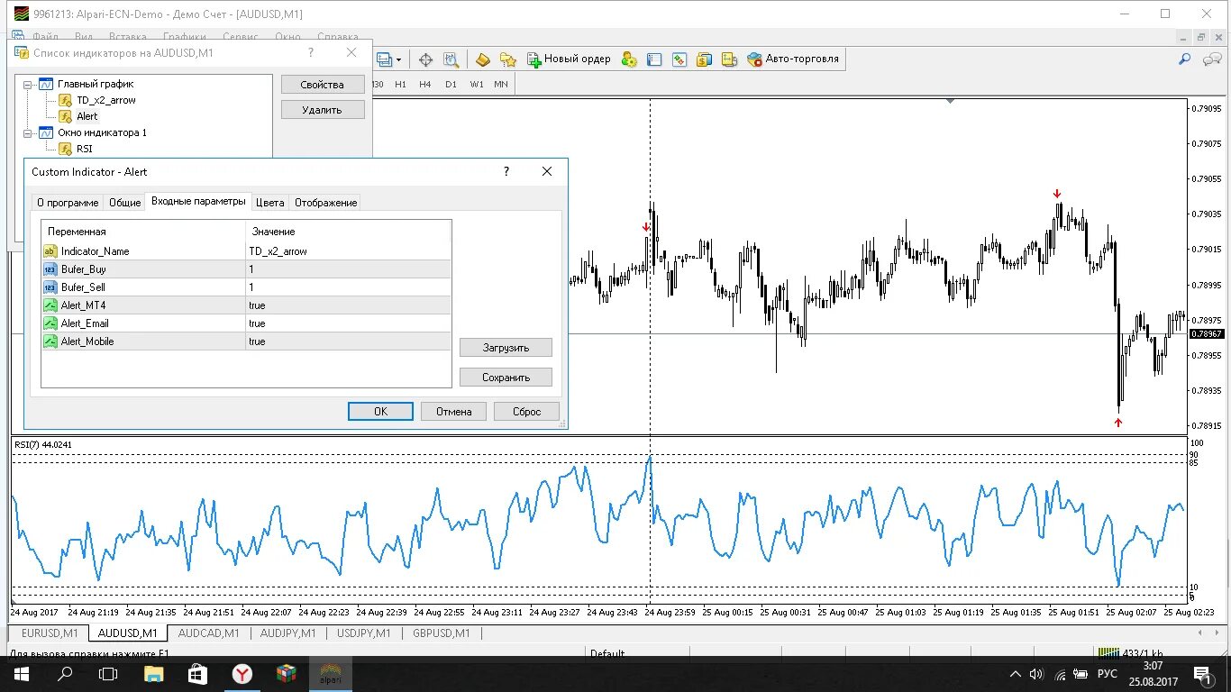Image resolution: width=1231 pixels, height=692 pixels.
Task: Click the coins and gear toolbar icon
Action: coord(629,59)
